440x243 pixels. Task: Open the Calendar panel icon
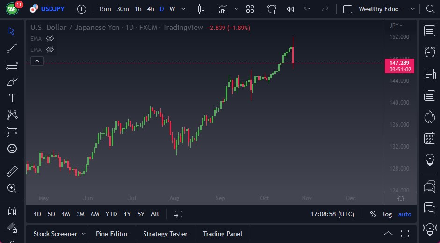(429, 138)
